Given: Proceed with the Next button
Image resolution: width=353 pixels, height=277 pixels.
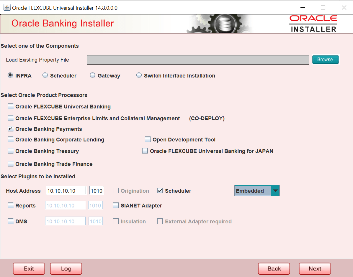Looking at the screenshot, I should tap(315, 269).
